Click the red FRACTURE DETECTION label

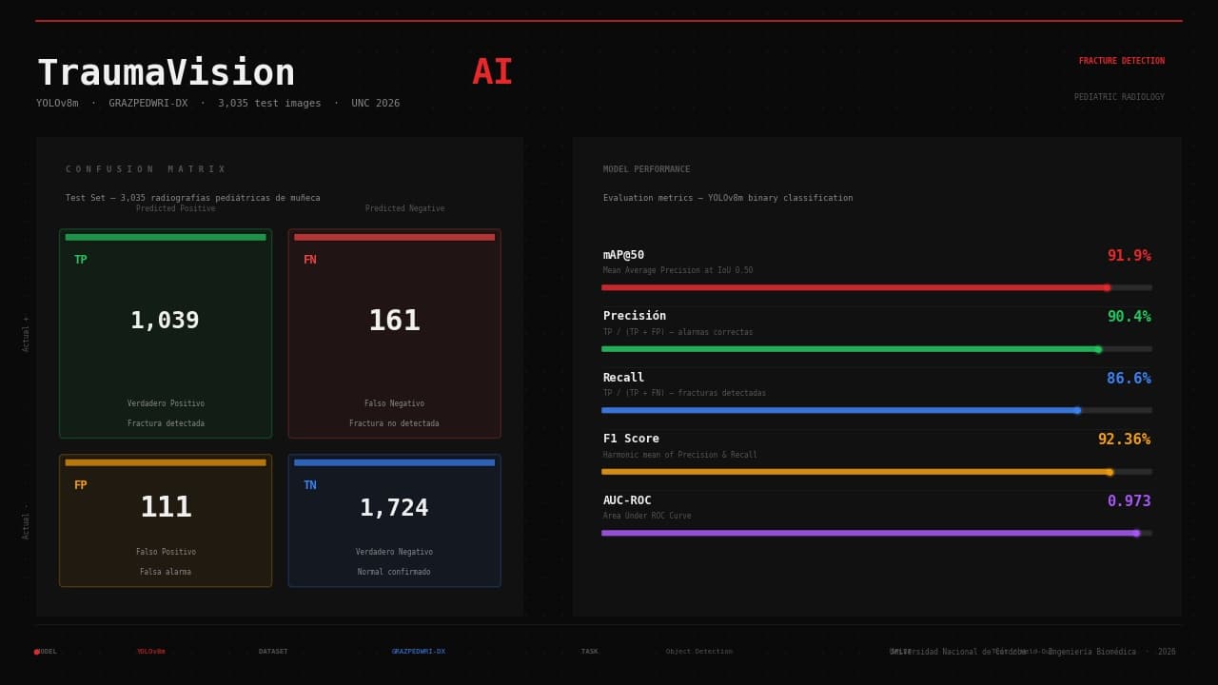coord(1121,61)
